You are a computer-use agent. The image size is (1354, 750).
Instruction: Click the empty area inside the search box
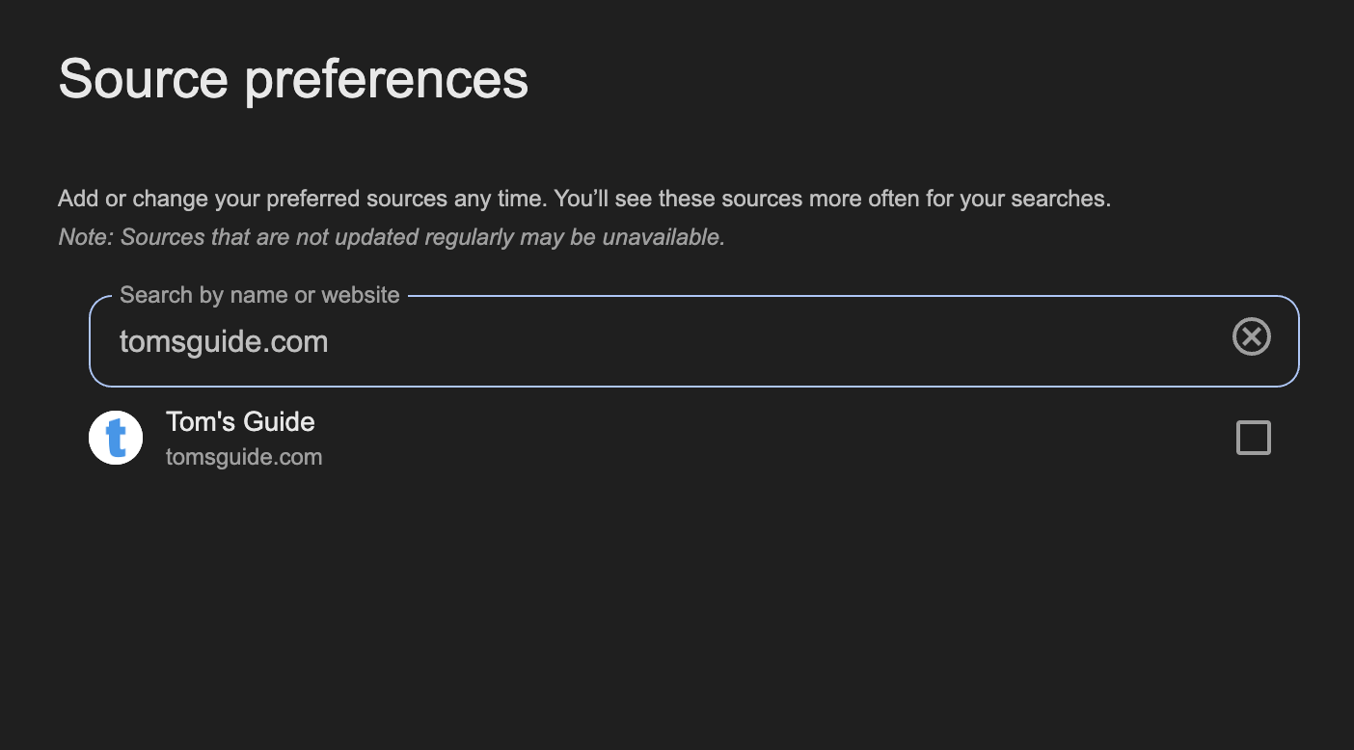(x=772, y=341)
